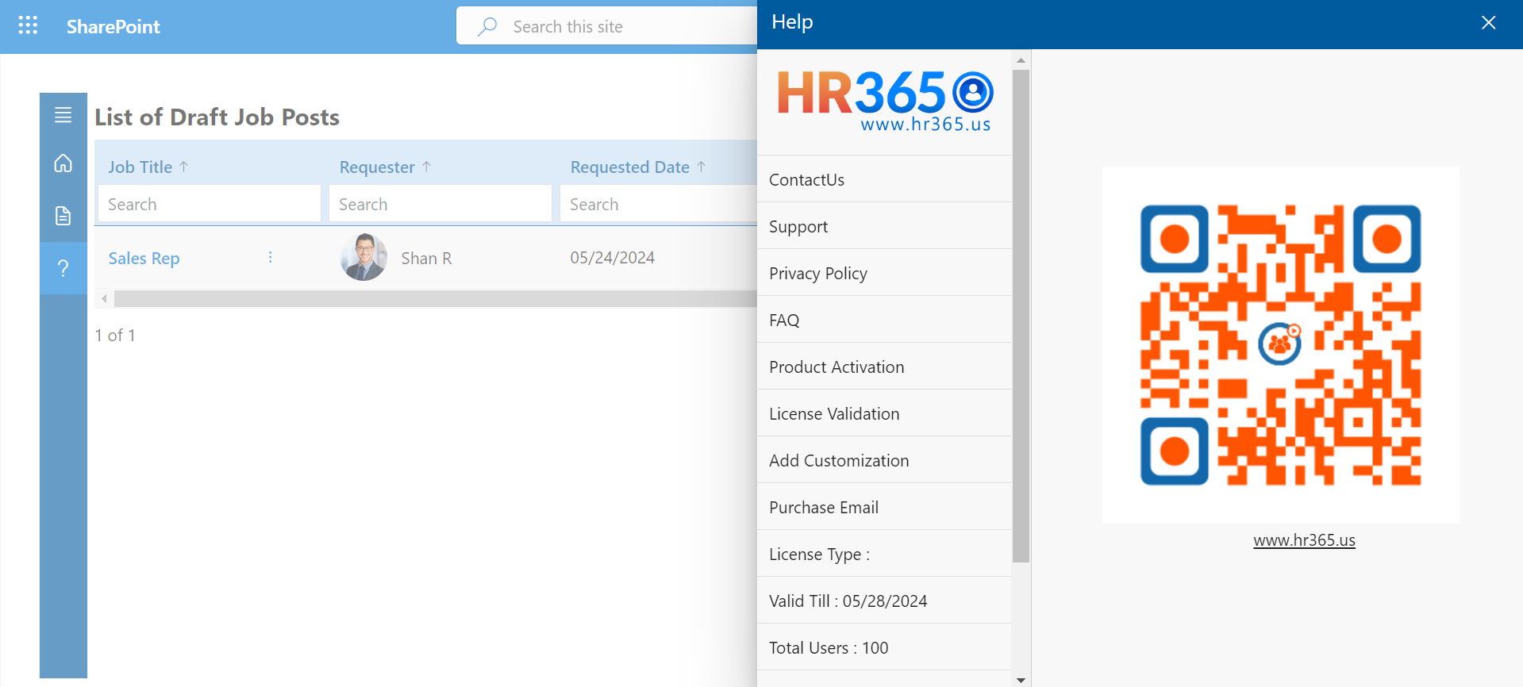
Task: Open License Validation in Help menu
Action: (x=884, y=413)
